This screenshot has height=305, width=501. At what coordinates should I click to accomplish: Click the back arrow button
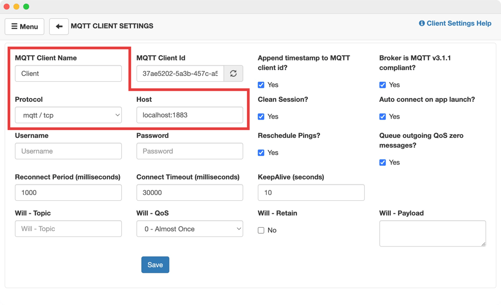tap(59, 26)
